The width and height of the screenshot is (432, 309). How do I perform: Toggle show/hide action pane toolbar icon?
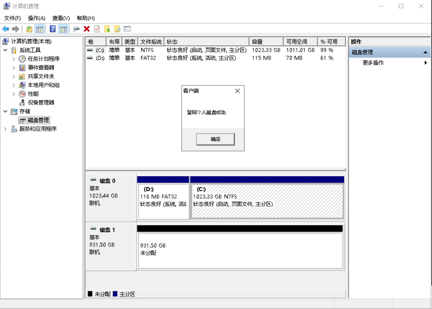(63, 29)
